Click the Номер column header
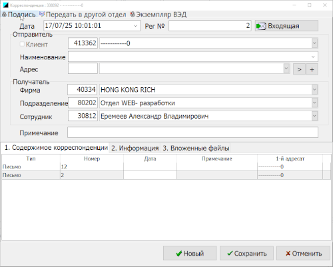The image size is (333, 267). click(x=92, y=158)
